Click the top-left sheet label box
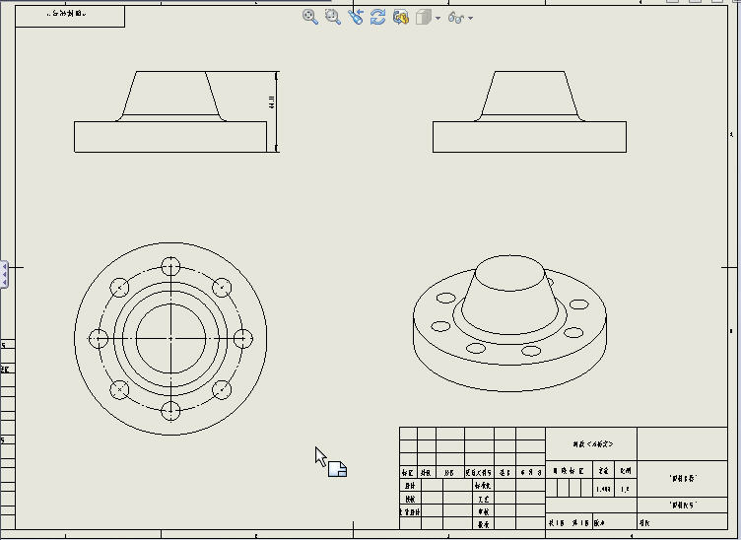The height and width of the screenshot is (540, 741). coord(70,16)
